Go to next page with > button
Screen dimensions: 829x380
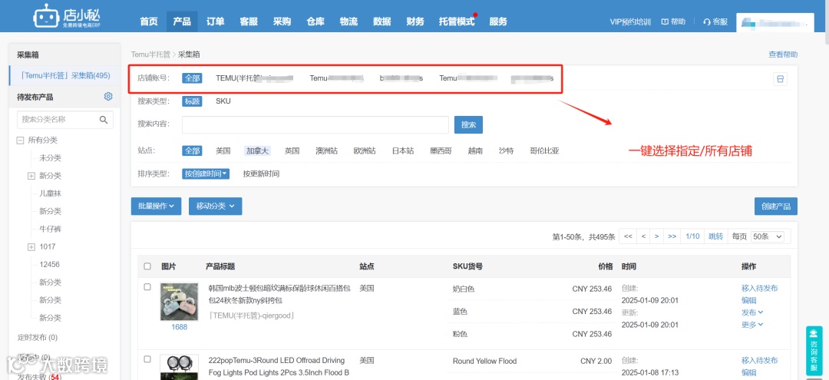tap(656, 236)
